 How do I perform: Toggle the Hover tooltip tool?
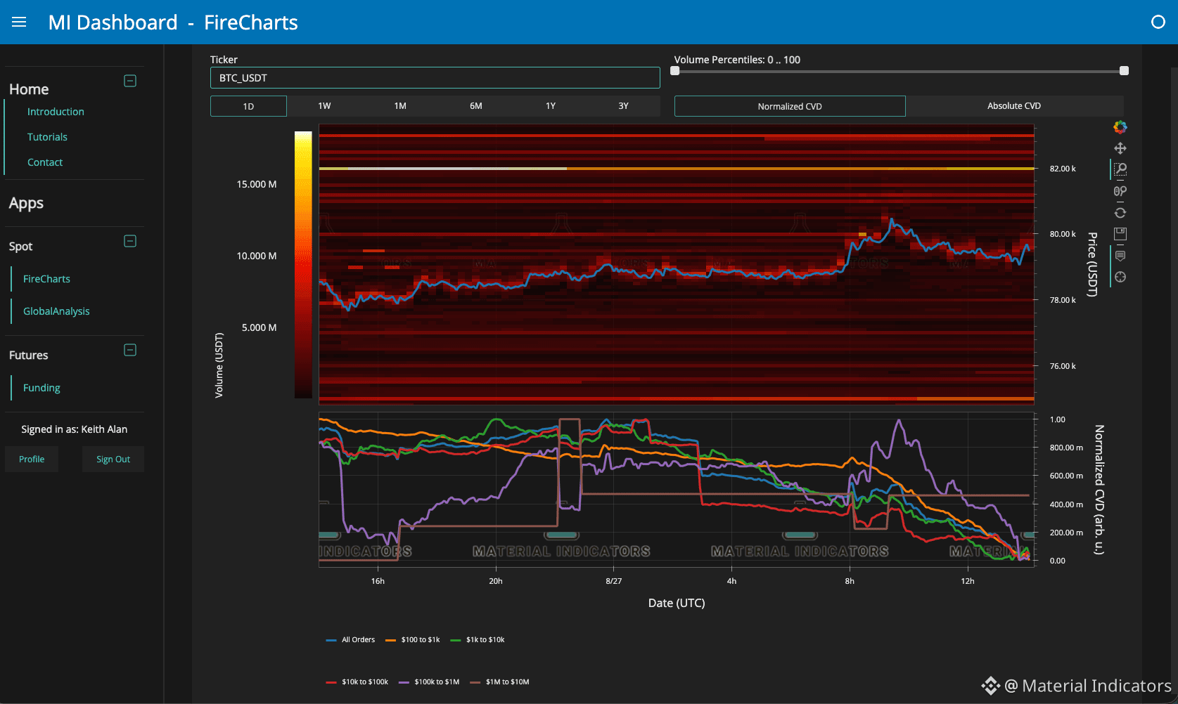click(1120, 256)
